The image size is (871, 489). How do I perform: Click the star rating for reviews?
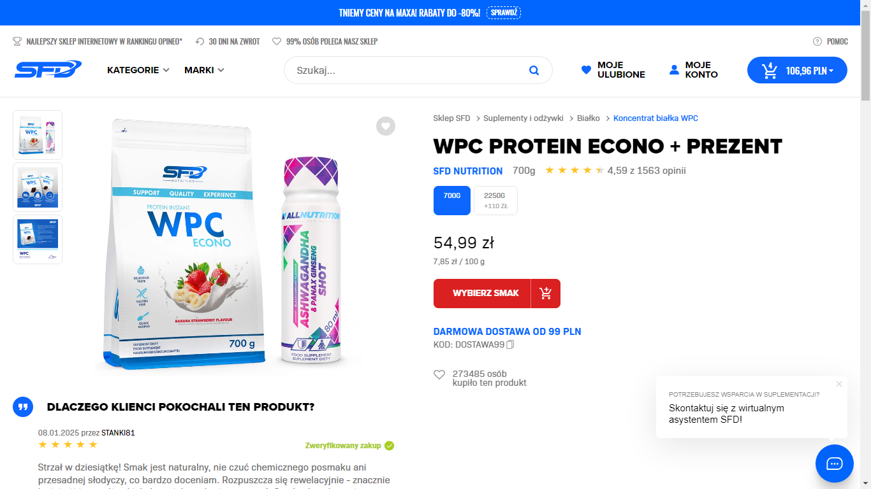pyautogui.click(x=574, y=171)
